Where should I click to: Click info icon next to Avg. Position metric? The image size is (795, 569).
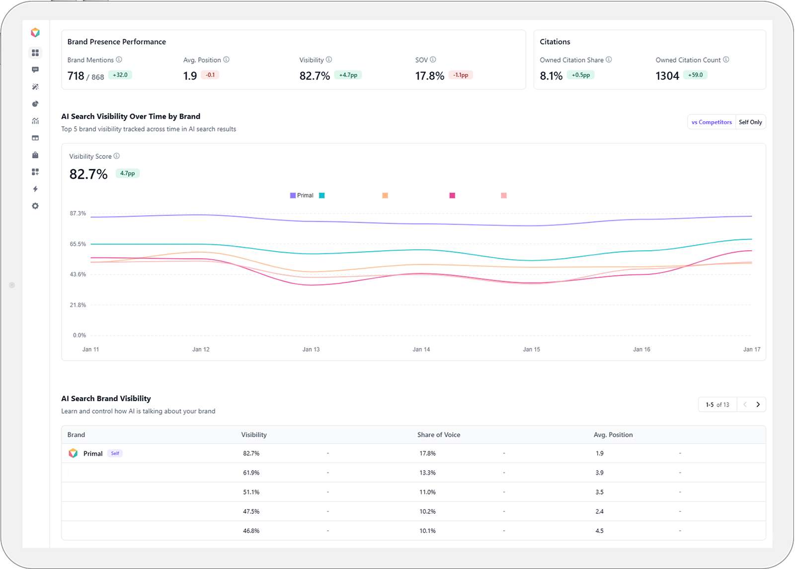tap(227, 60)
